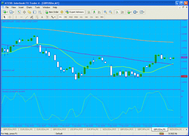Viewport: 189px width, 136px height.
Task: Select the crosshair tool
Action: tap(10, 17)
